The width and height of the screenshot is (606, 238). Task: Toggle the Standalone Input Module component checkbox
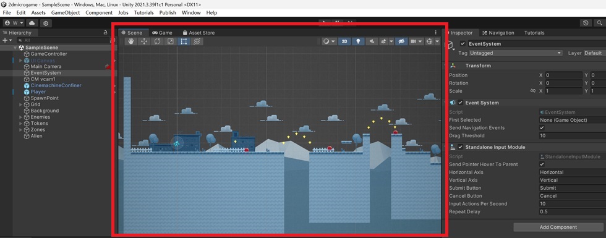[x=460, y=147]
